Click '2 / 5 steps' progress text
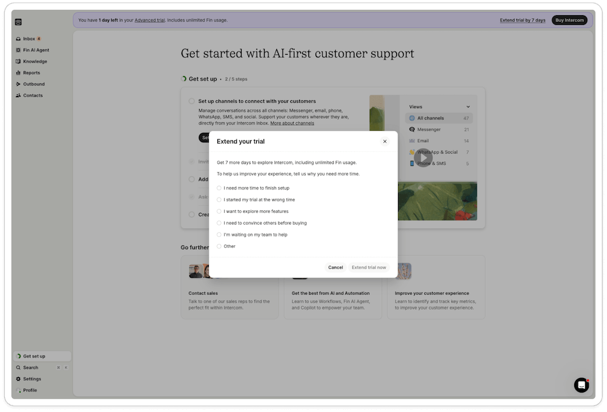607x412 pixels. click(236, 79)
